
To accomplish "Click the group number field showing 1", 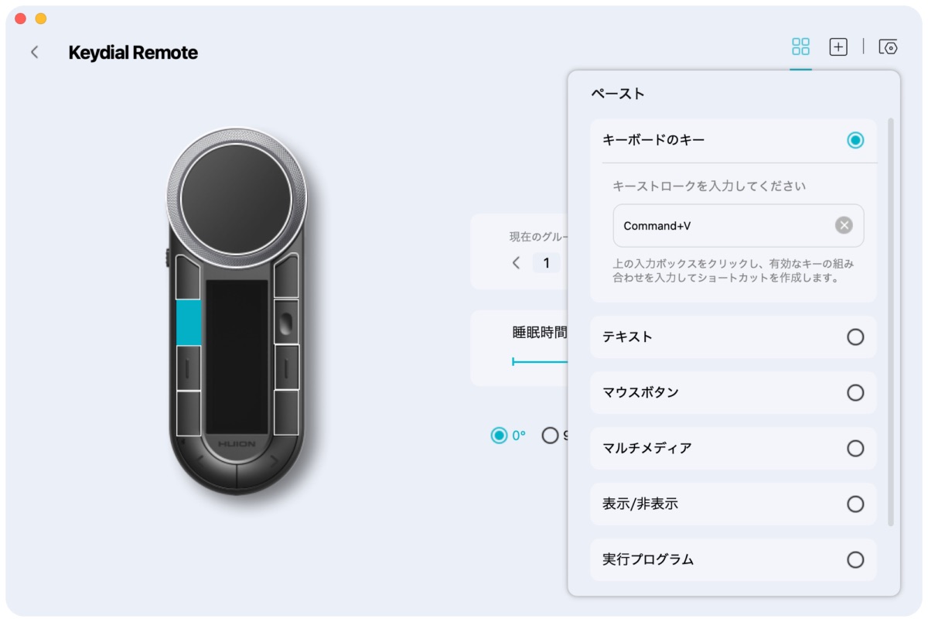I will pos(546,263).
